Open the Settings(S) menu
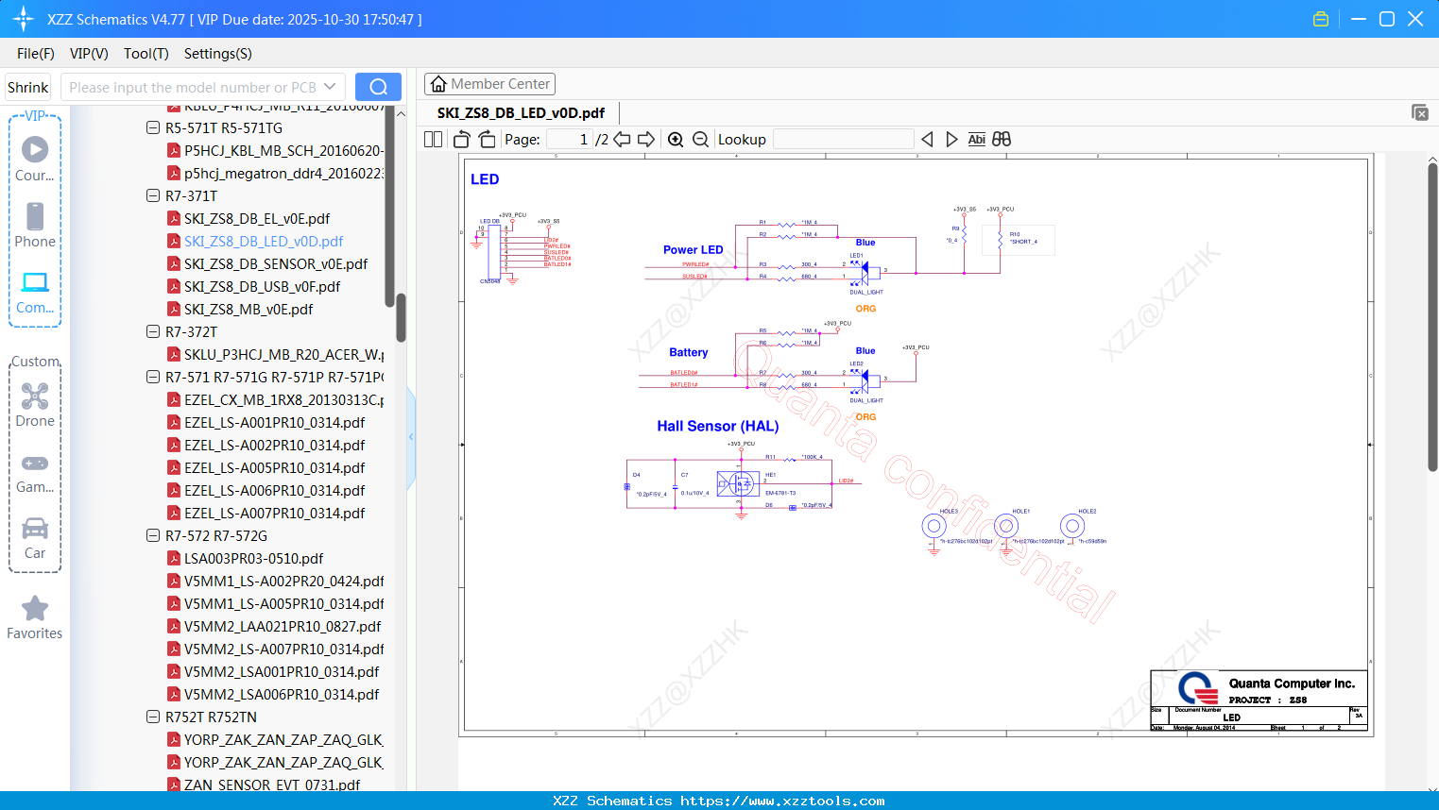 [x=217, y=54]
